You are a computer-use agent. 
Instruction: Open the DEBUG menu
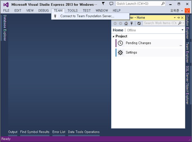click(44, 11)
